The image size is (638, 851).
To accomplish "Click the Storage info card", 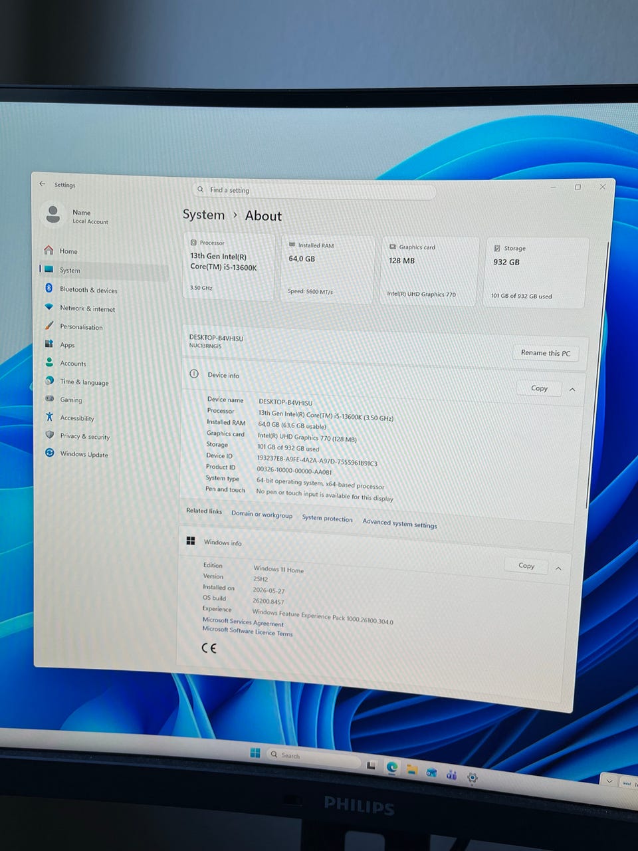I will 536,273.
